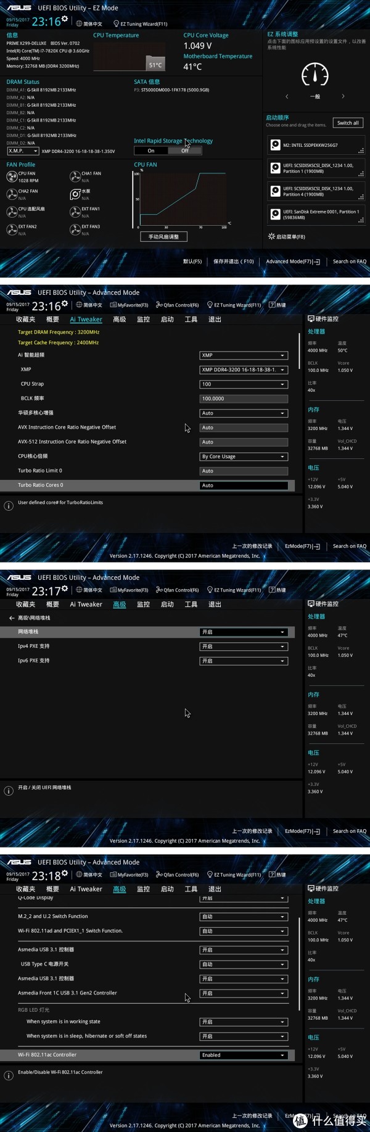This screenshot has height=1132, width=370.
Task: Open the X.M.P. dropdown under DRAM Status
Action: 23,151
